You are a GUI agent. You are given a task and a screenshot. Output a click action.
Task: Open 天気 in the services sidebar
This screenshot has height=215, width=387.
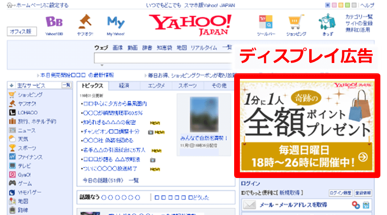click(23, 139)
